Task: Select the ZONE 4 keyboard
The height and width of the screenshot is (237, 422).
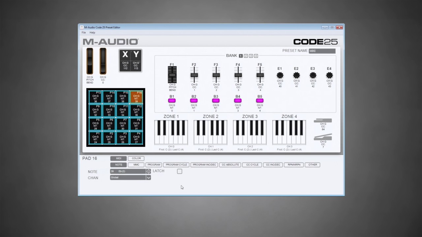Action: pos(289,132)
